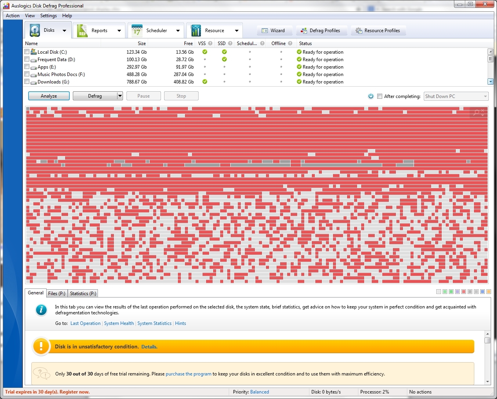Follow the Last Operation link
Viewport: 497px width, 399px height.
85,323
